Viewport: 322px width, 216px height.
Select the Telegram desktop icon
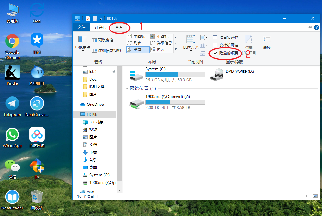[x=12, y=106]
